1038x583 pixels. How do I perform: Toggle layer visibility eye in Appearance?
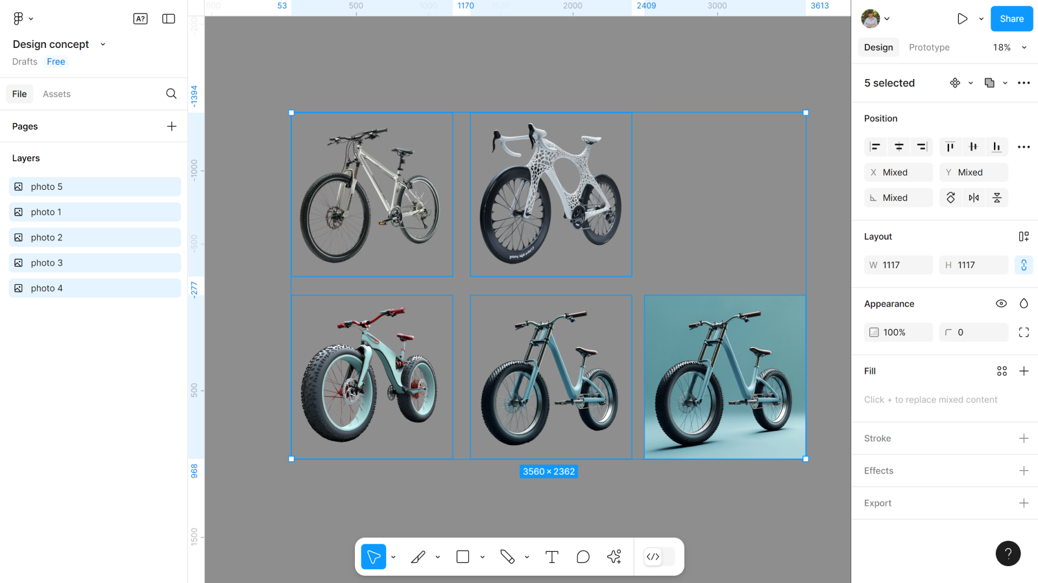click(x=1001, y=304)
